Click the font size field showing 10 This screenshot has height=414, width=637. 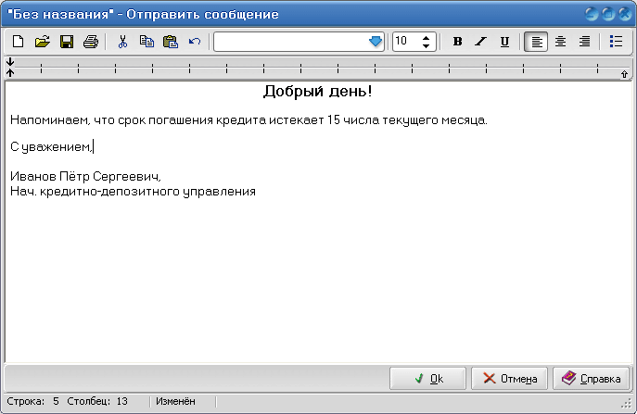[x=406, y=42]
